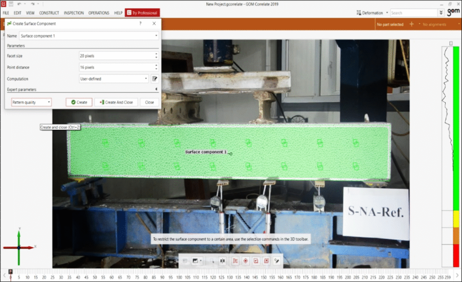Open the INSPECTION menu
The width and height of the screenshot is (462, 282).
(x=74, y=13)
